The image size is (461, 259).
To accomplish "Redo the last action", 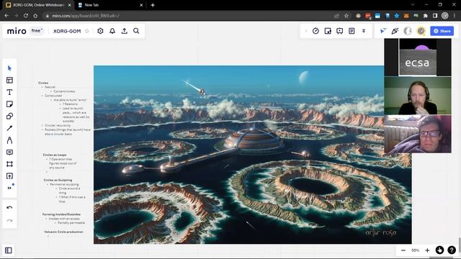I will tap(9, 221).
